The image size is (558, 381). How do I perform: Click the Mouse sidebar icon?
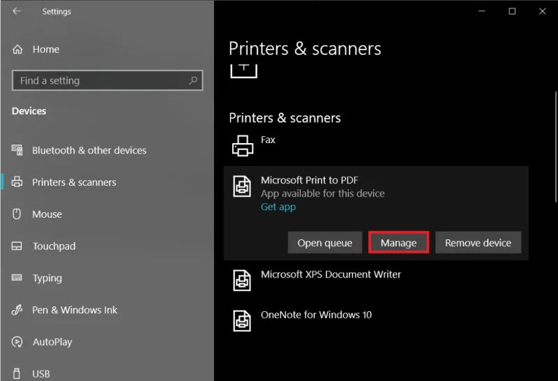pyautogui.click(x=17, y=214)
